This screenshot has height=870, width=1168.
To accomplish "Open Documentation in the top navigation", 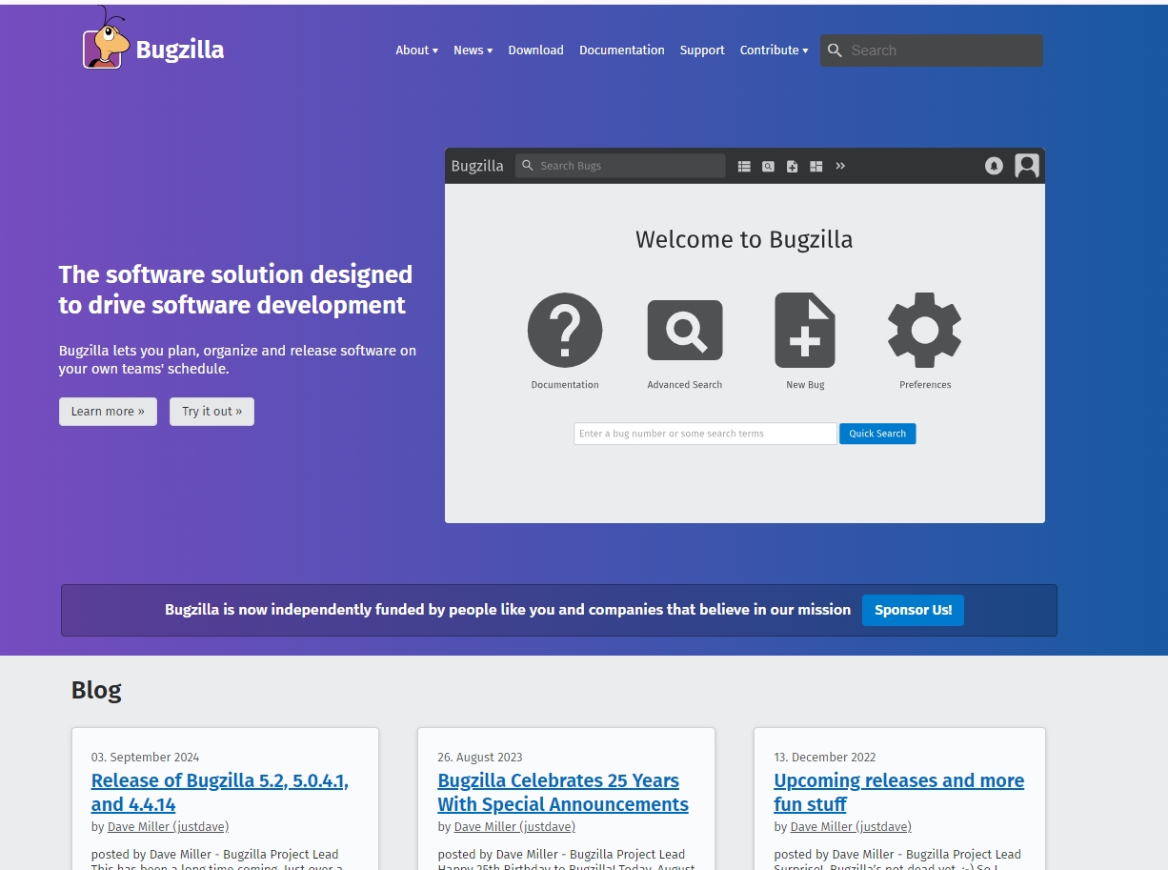I will [622, 51].
